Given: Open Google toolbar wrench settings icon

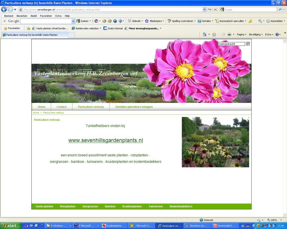Looking at the screenshot, I should [x=260, y=21].
